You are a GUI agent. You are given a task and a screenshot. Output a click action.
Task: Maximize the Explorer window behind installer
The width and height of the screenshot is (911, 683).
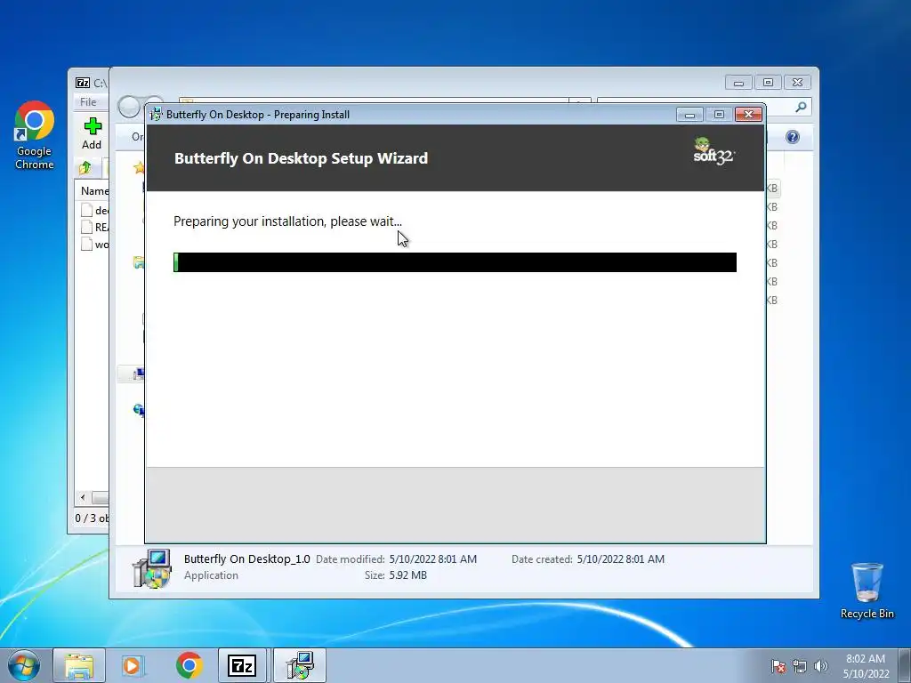tap(768, 83)
